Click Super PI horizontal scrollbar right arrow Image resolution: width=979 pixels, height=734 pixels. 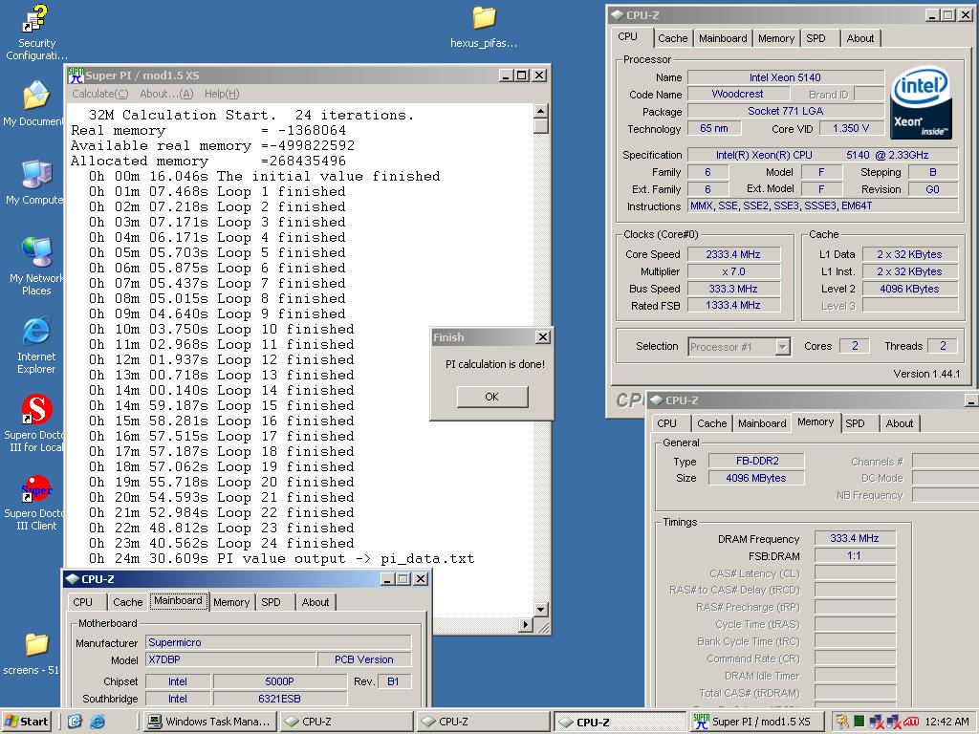pyautogui.click(x=526, y=624)
